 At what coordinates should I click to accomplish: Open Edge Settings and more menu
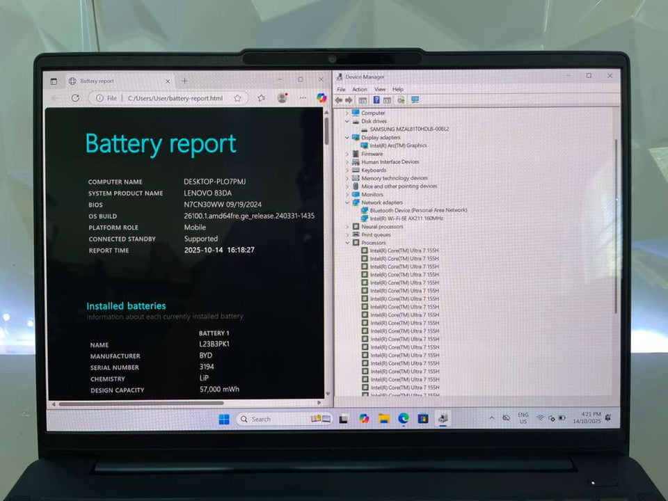302,98
